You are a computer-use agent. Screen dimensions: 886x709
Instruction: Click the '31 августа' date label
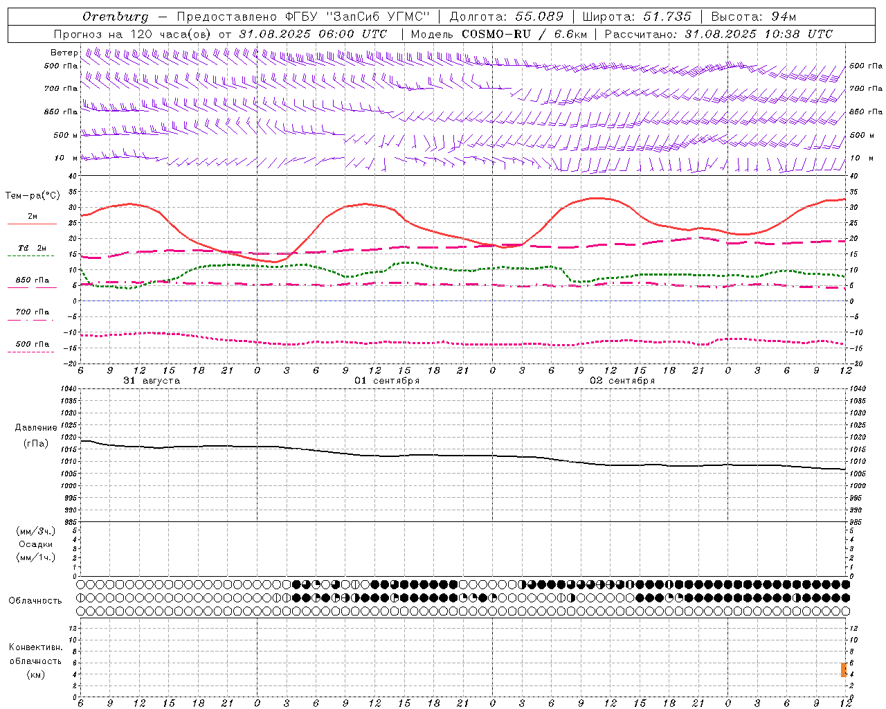click(152, 381)
